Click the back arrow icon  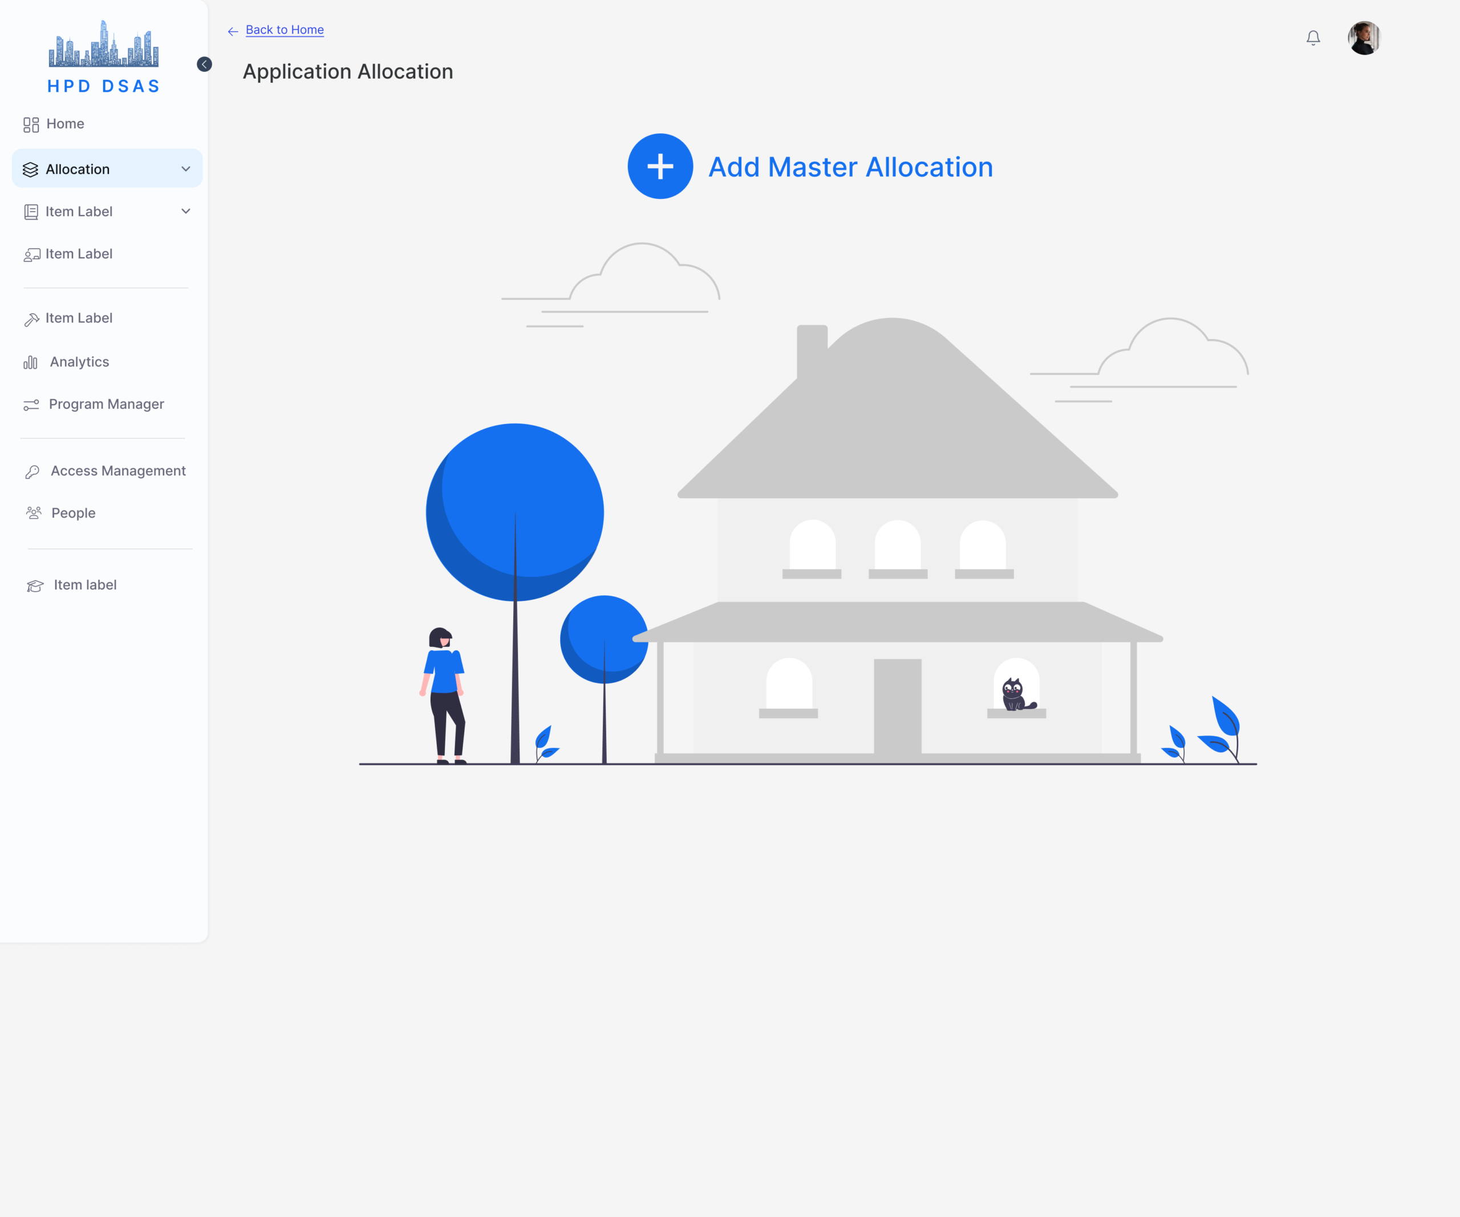(233, 31)
